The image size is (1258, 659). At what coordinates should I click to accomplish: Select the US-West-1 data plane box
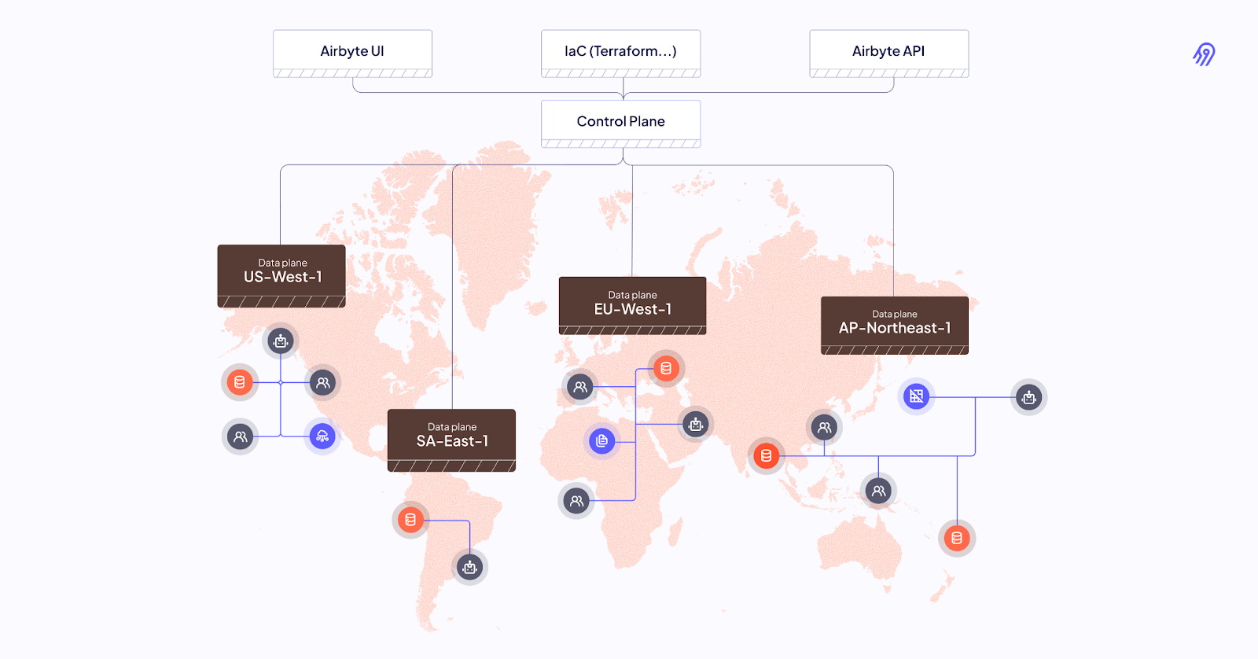pyautogui.click(x=281, y=276)
